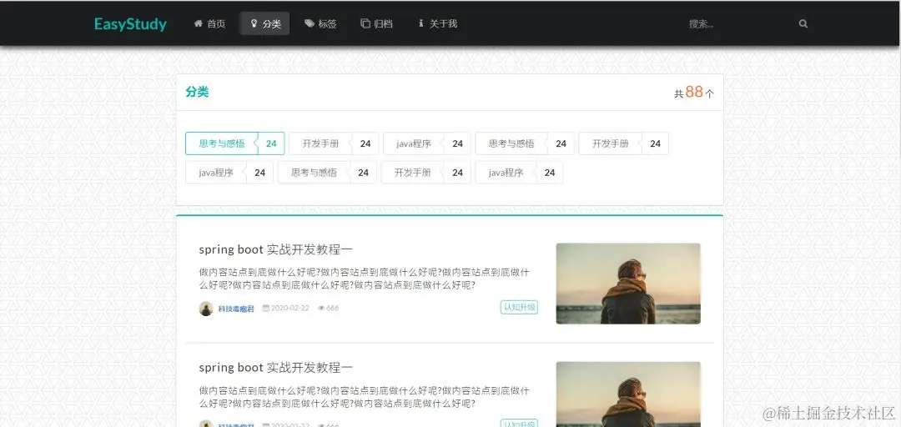Open the EasyStudy logo link
Image resolution: width=901 pixels, height=427 pixels.
(x=130, y=24)
